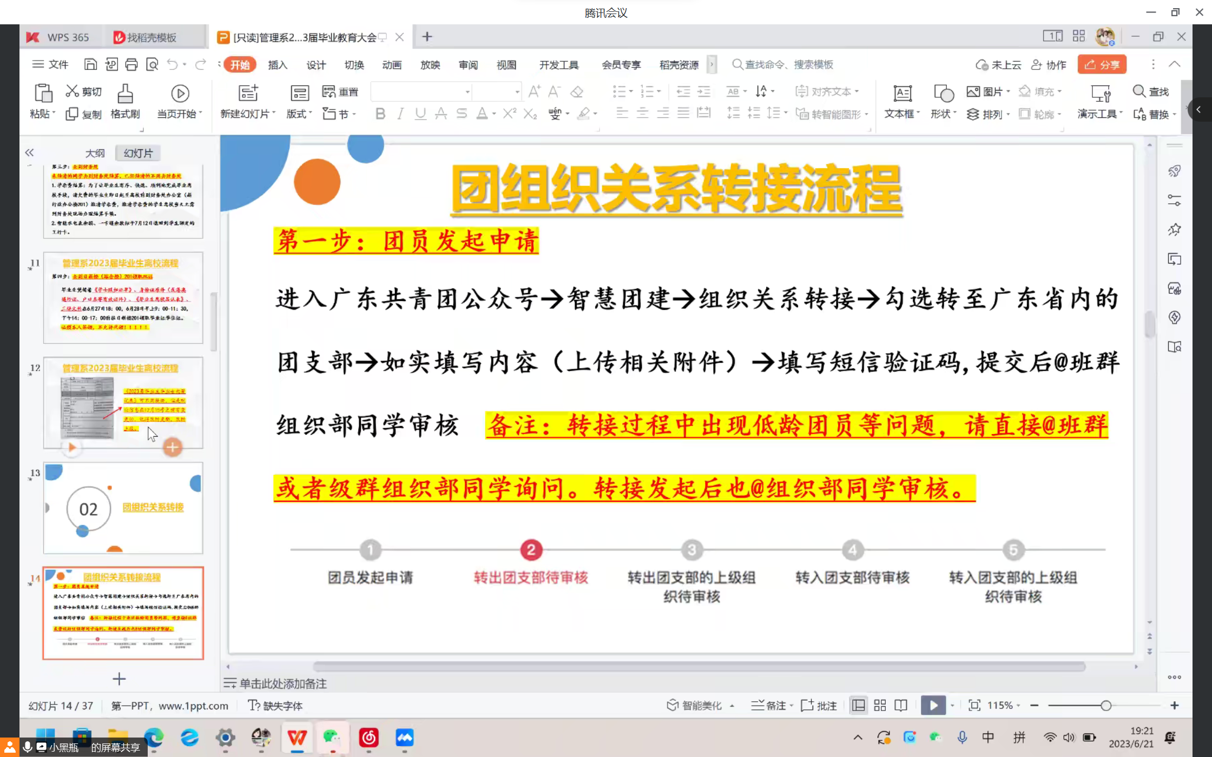Viewport: 1212px width, 757px height.
Task: Open the File (文件) menu
Action: pos(50,64)
